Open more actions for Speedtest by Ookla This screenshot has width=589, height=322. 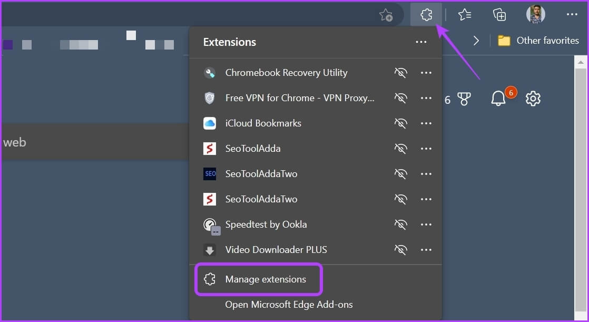pos(426,225)
